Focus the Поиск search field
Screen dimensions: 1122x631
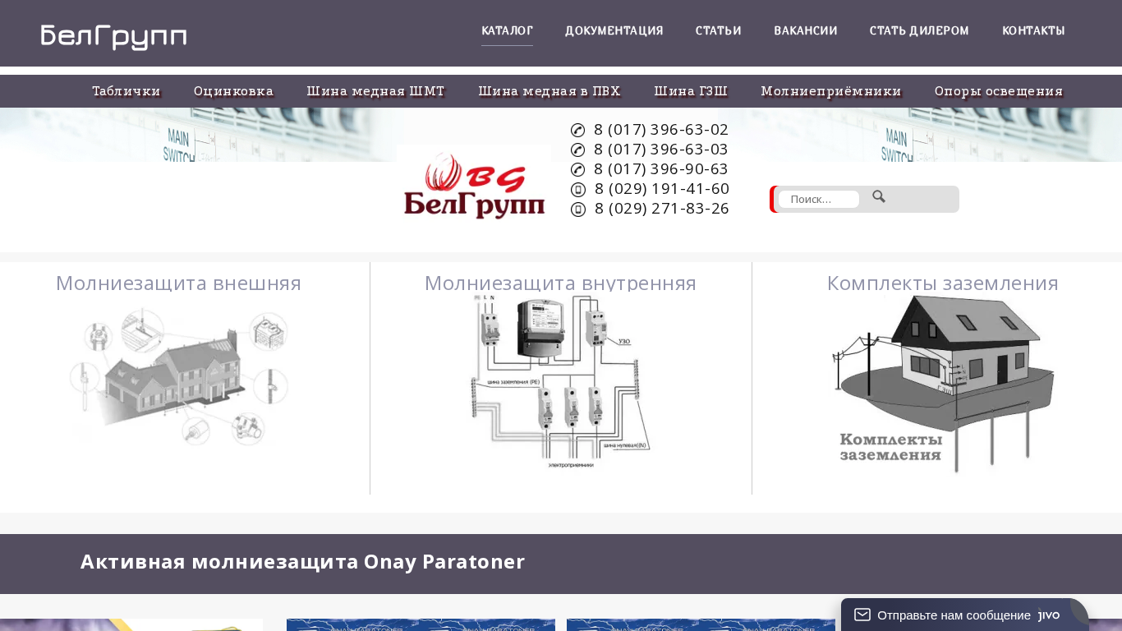[818, 199]
